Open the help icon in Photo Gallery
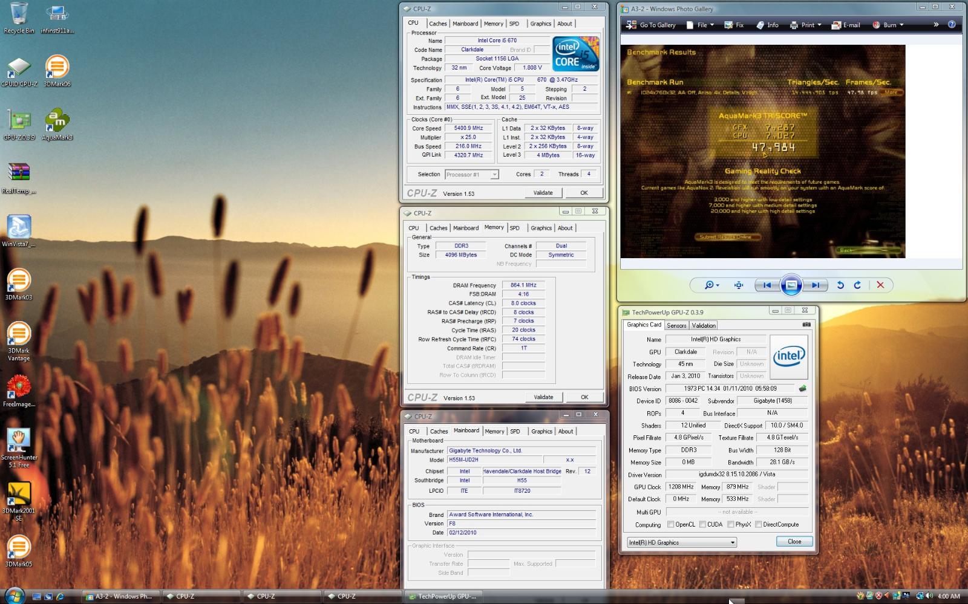The width and height of the screenshot is (968, 604). 952,25
